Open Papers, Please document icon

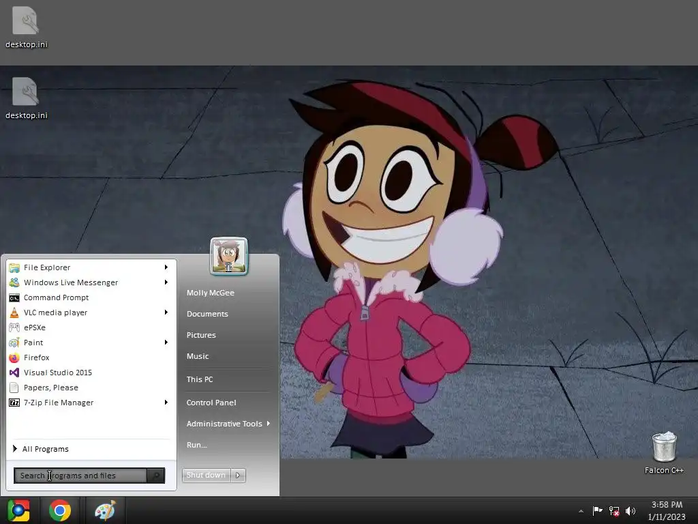click(x=14, y=388)
